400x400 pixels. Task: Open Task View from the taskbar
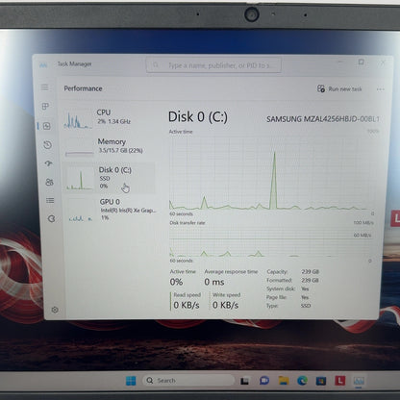pyautogui.click(x=244, y=381)
